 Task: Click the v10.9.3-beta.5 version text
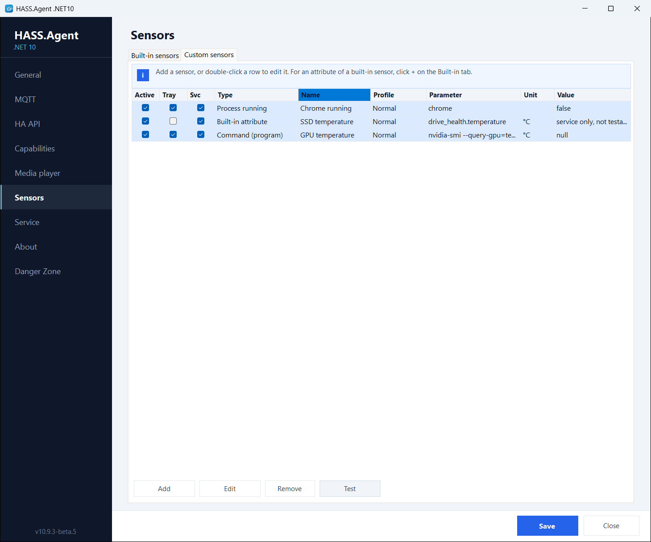[x=56, y=532]
